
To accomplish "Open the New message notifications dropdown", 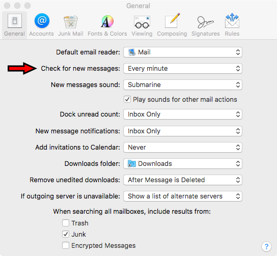I will (183, 131).
